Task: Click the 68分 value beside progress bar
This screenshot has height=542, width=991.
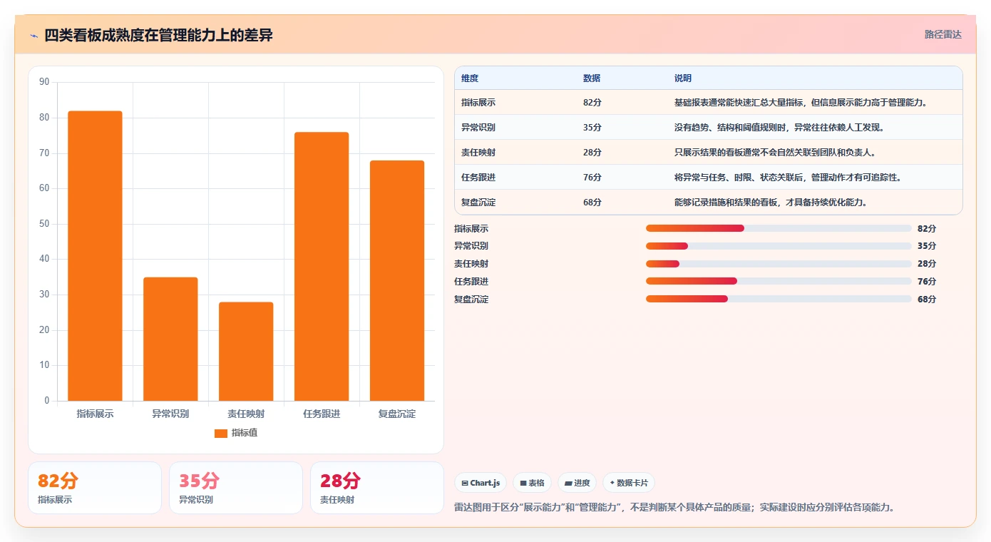Action: point(927,300)
